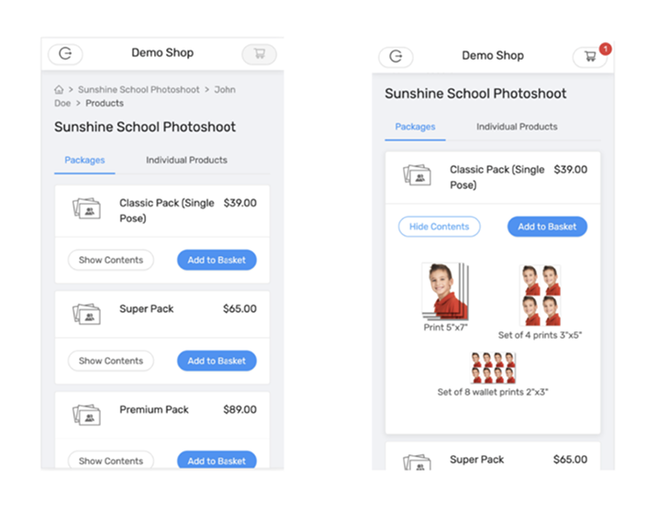This screenshot has height=513, width=658.
Task: Open Sunshine School Photoshoot breadcrumb link
Action: click(139, 89)
